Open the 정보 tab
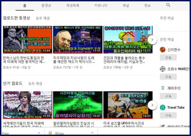 coord(147,5)
